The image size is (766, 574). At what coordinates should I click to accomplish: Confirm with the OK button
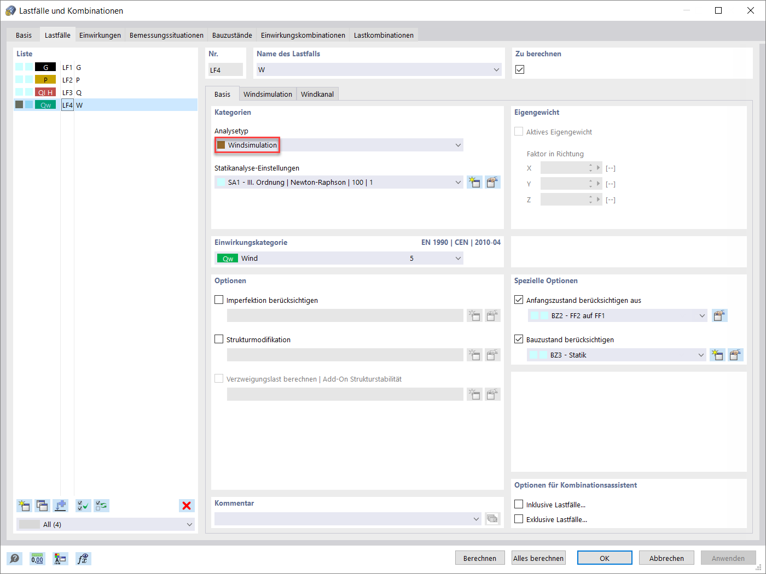pyautogui.click(x=605, y=558)
